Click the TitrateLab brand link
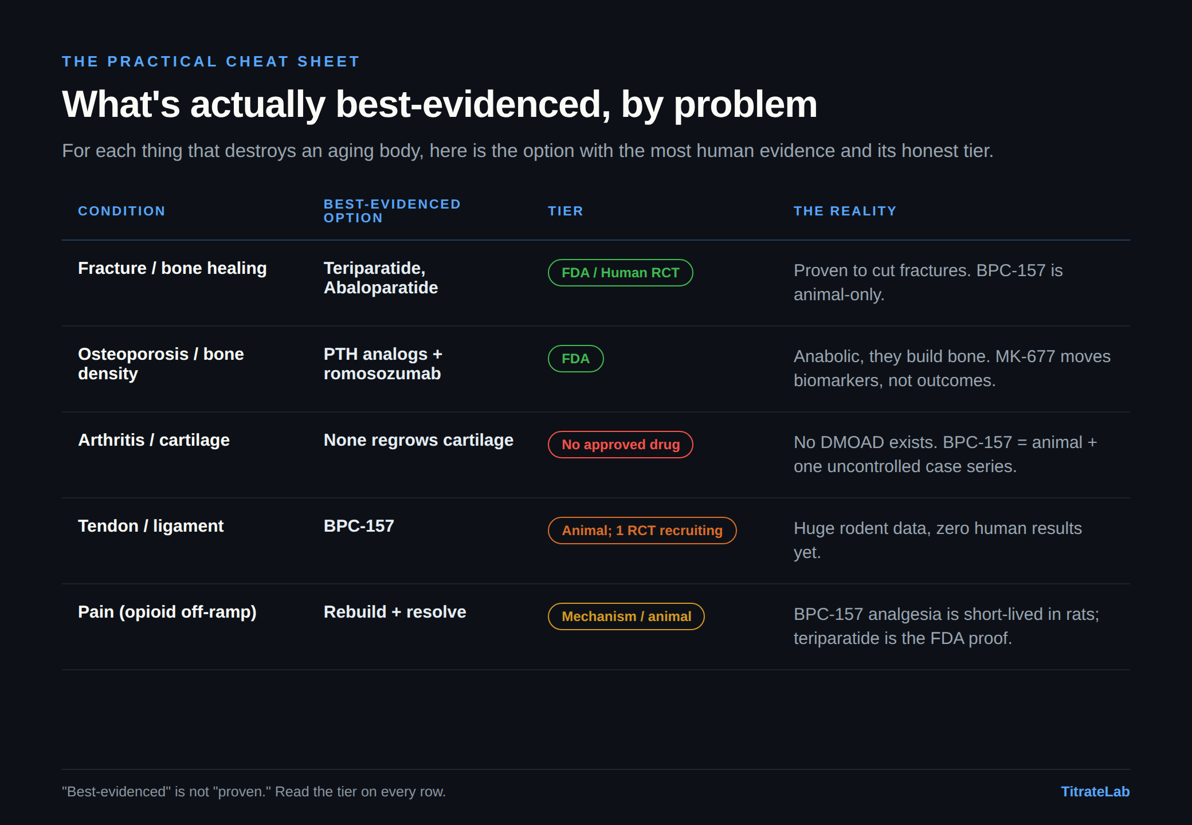This screenshot has height=825, width=1192. point(1095,791)
